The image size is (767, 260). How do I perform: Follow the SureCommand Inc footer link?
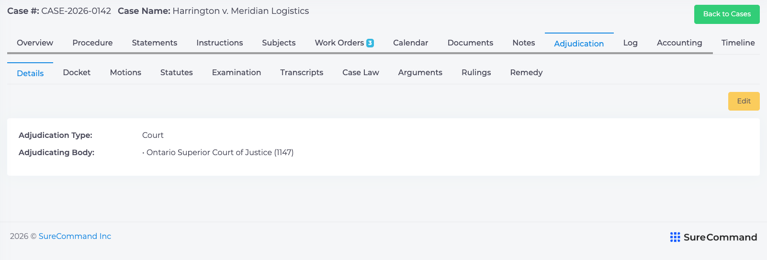point(75,237)
